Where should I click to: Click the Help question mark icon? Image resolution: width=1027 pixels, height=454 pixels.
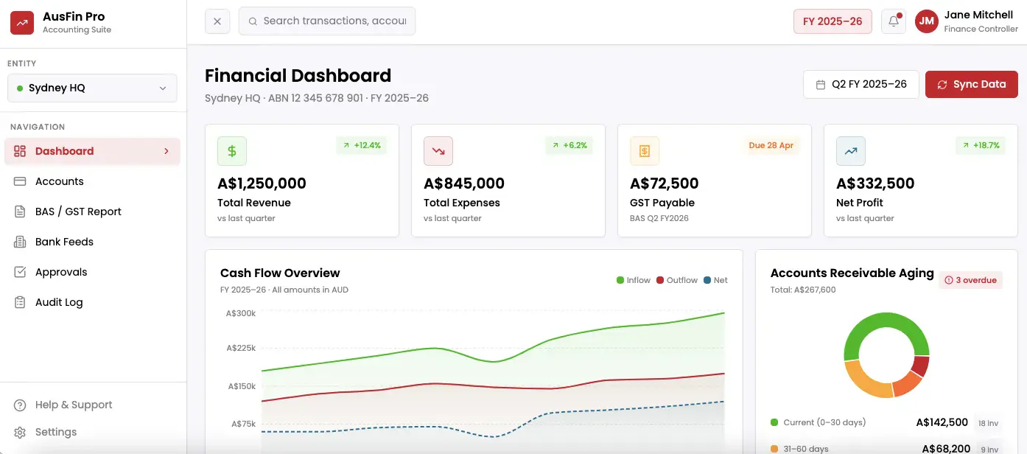tap(21, 405)
